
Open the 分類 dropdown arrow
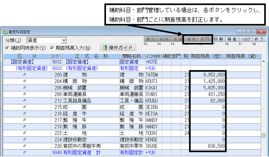pyautogui.click(x=64, y=41)
